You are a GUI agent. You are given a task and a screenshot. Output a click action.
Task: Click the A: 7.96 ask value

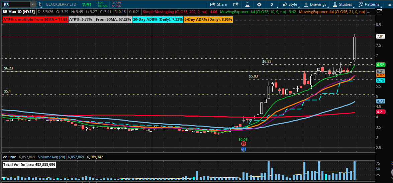[x=116, y=6]
